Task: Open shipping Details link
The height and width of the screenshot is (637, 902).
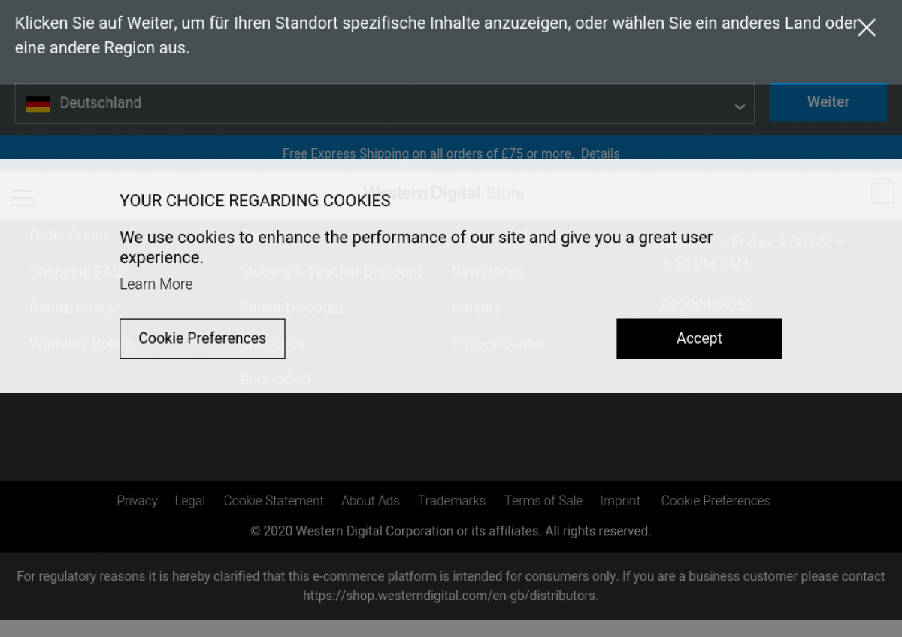Action: pyautogui.click(x=600, y=153)
